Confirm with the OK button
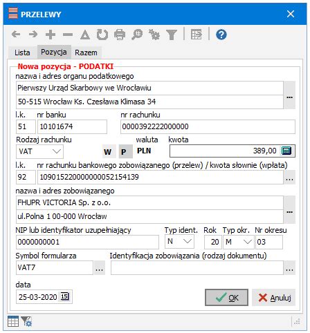Viewport: 310px width, 333px height. pos(226,298)
